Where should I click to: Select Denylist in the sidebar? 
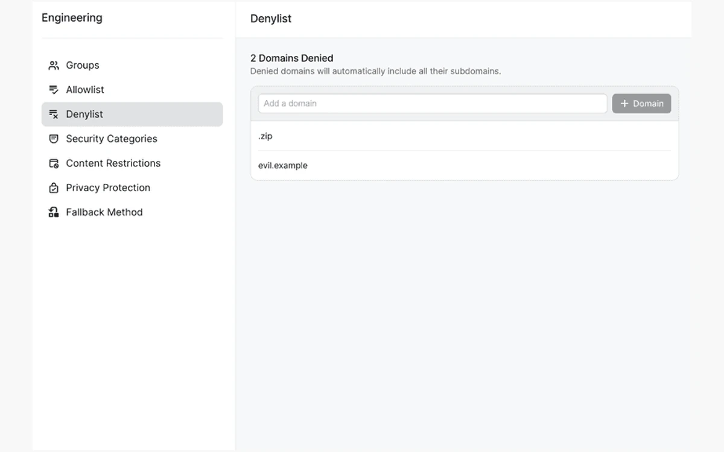132,115
